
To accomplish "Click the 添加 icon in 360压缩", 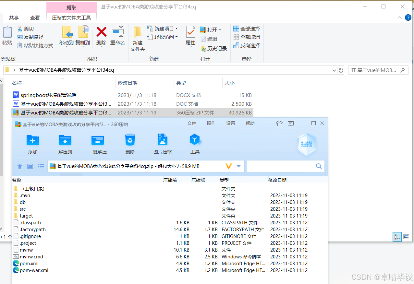I will tap(32, 143).
